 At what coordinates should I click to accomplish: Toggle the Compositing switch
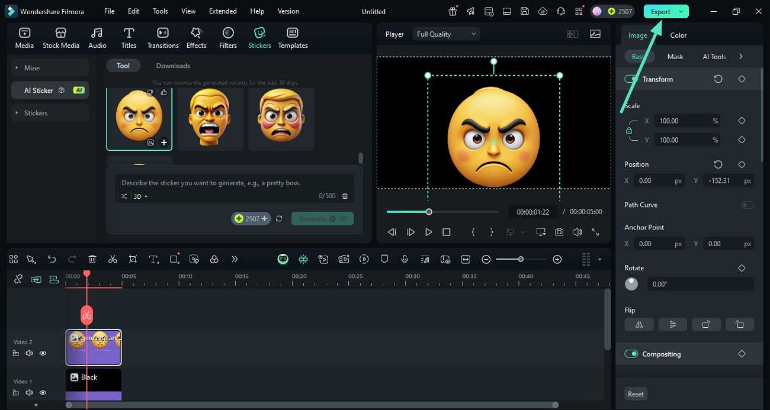(x=631, y=354)
